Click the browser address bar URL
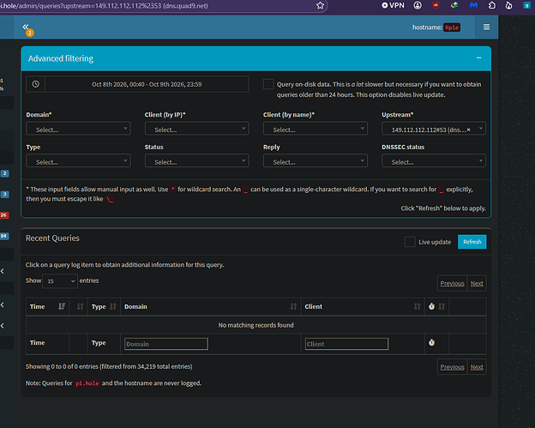 (x=104, y=6)
